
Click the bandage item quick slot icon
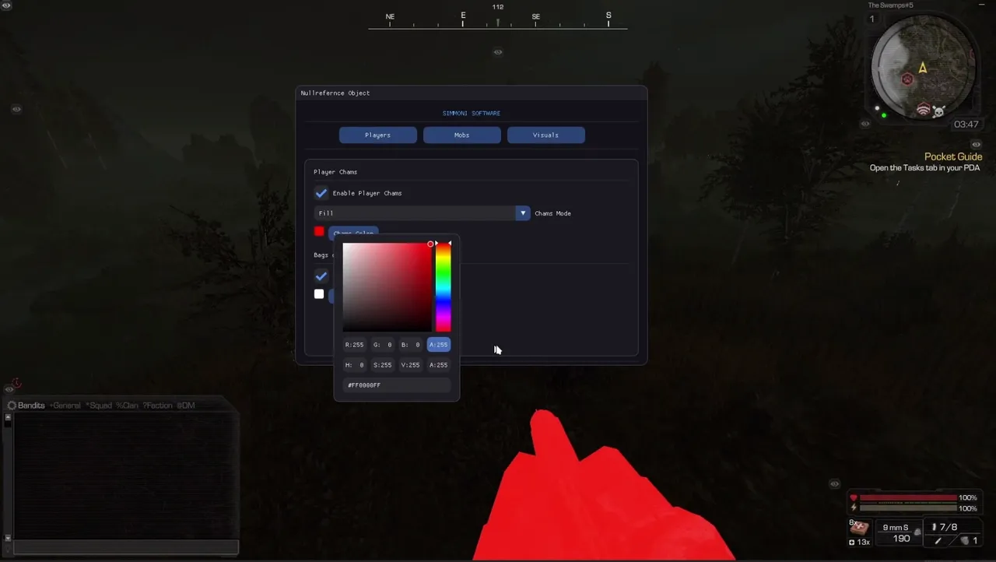tap(859, 528)
